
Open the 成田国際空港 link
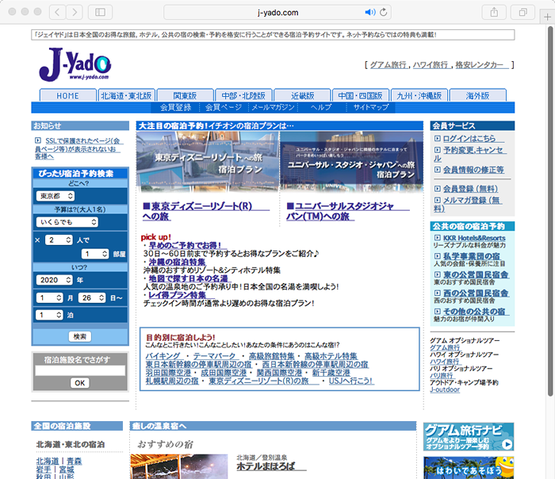[224, 373]
